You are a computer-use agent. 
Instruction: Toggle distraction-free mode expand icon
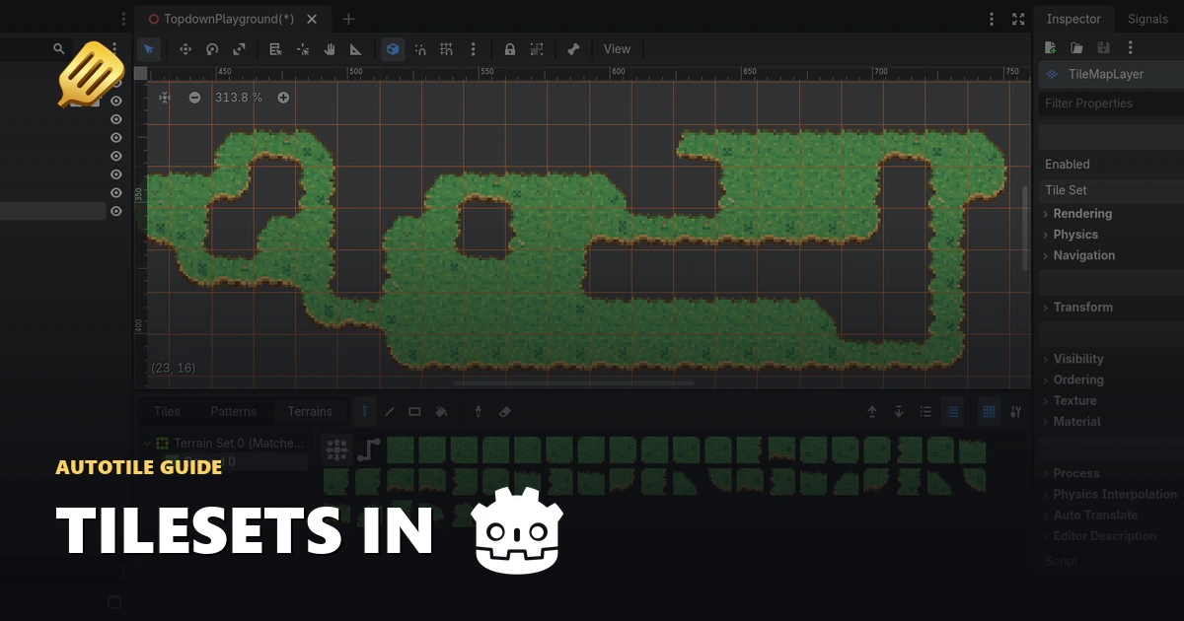coord(1018,19)
